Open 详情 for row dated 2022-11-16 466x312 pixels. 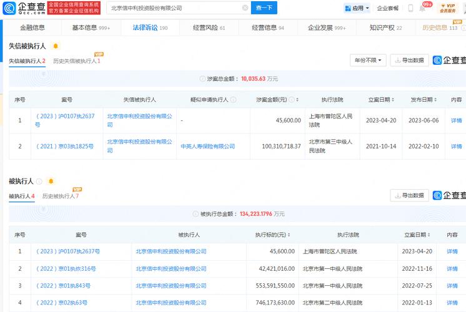coord(452,269)
